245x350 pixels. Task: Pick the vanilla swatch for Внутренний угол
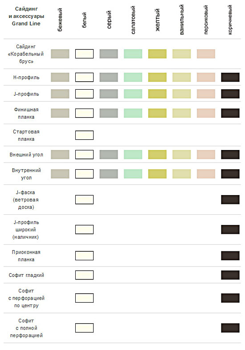pyautogui.click(x=182, y=174)
